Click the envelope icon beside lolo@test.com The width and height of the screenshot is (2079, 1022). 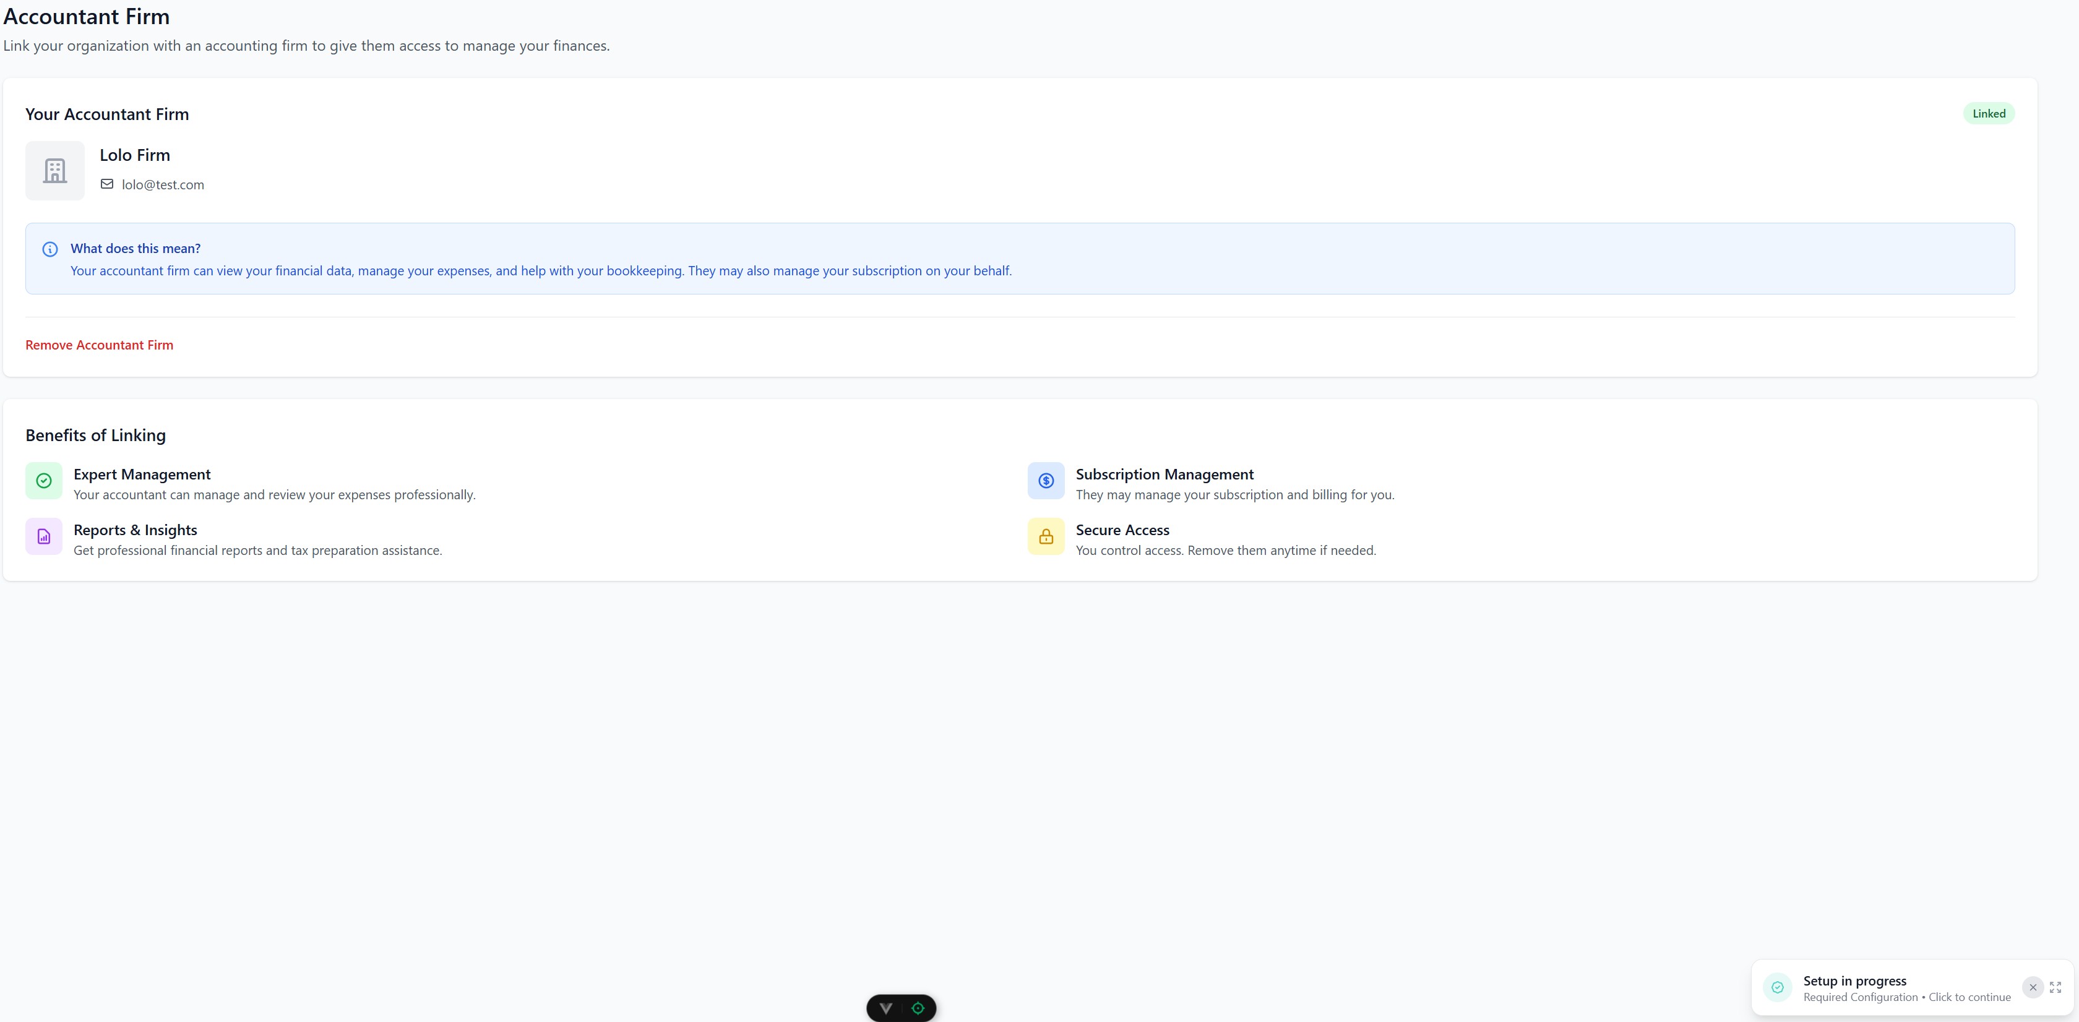(106, 184)
